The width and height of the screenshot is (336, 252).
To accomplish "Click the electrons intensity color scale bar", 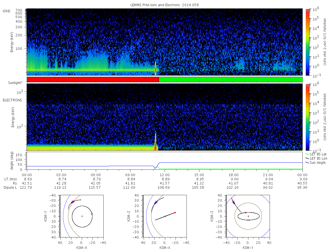I will [x=307, y=117].
